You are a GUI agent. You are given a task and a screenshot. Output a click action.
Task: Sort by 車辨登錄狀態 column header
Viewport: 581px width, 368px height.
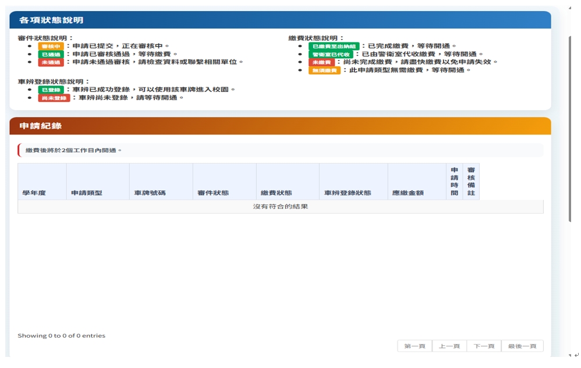[x=353, y=182]
